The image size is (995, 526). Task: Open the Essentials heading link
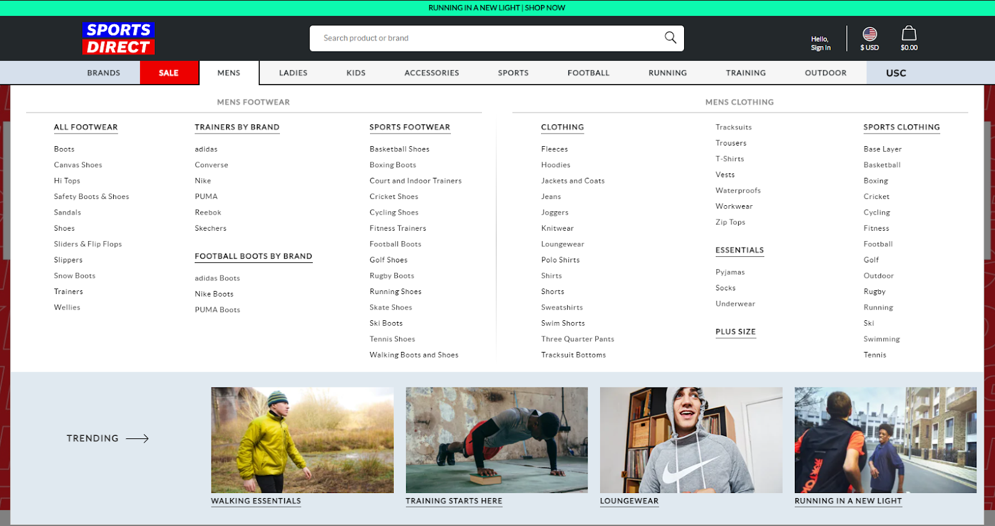click(739, 250)
